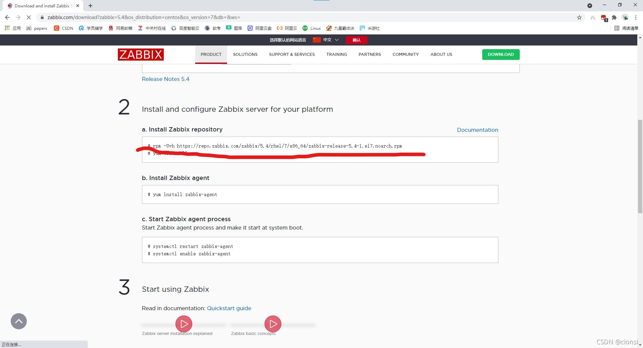Open the 网易邮箱 bookmark
This screenshot has width=643, height=348.
tap(120, 28)
